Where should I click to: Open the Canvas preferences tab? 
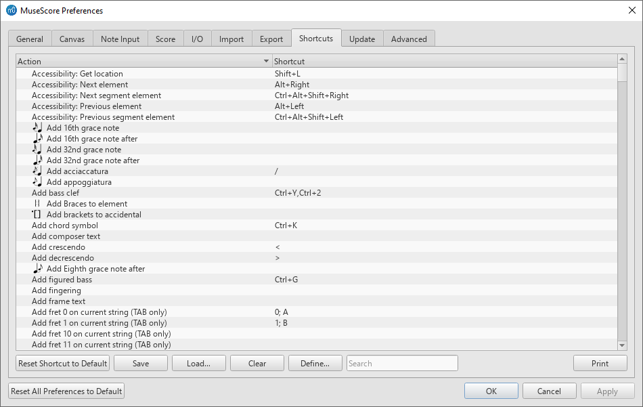(x=72, y=39)
